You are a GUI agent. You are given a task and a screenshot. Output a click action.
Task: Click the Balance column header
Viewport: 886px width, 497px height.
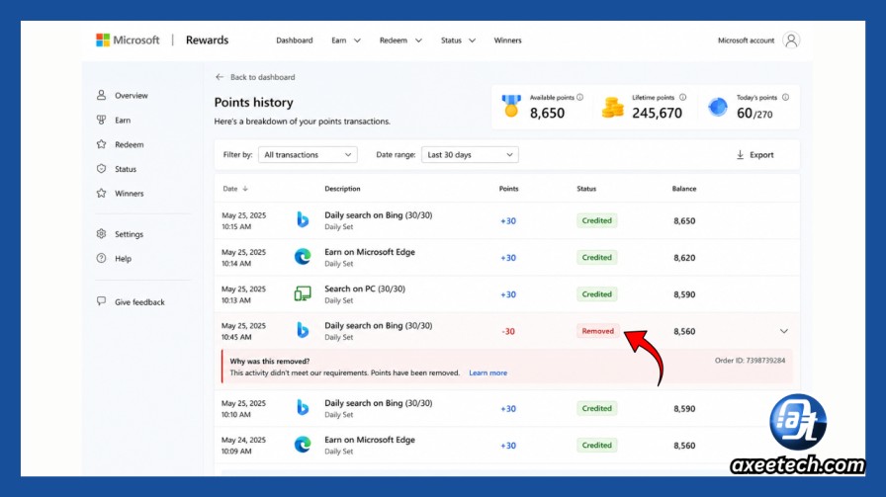coord(684,189)
